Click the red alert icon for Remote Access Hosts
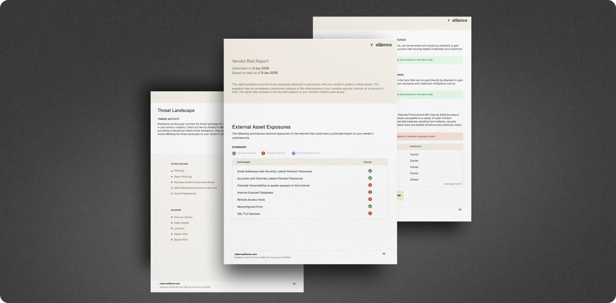The width and height of the screenshot is (616, 303). pos(370,199)
